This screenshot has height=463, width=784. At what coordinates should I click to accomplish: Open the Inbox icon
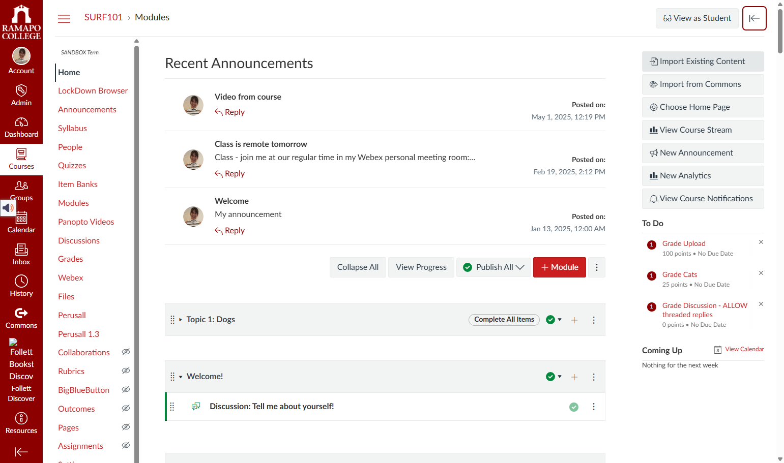click(x=21, y=250)
